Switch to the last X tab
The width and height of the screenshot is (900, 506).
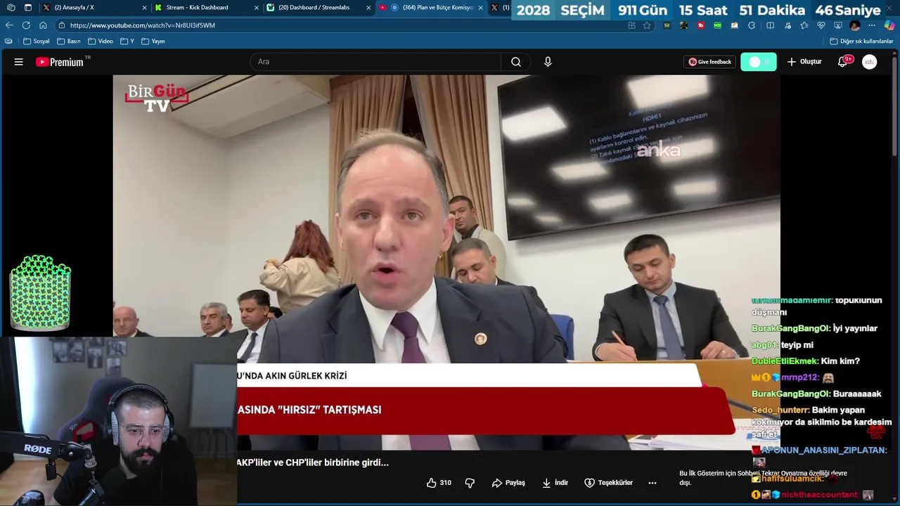coord(499,8)
